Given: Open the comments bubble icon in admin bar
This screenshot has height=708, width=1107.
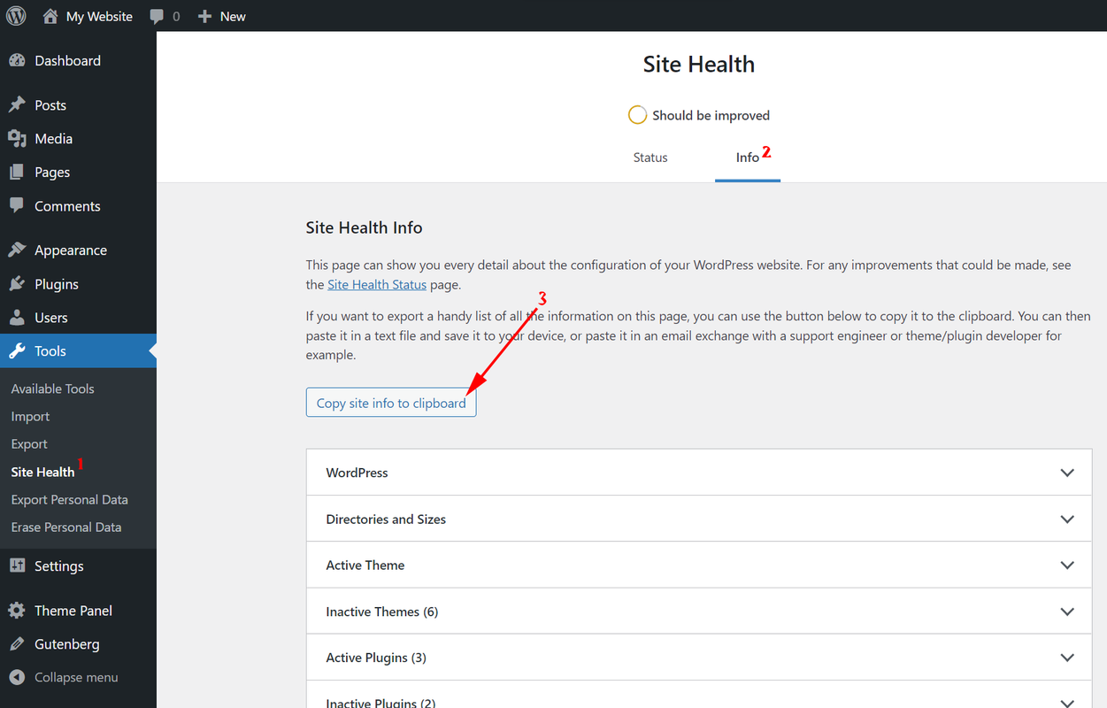Looking at the screenshot, I should coord(157,17).
